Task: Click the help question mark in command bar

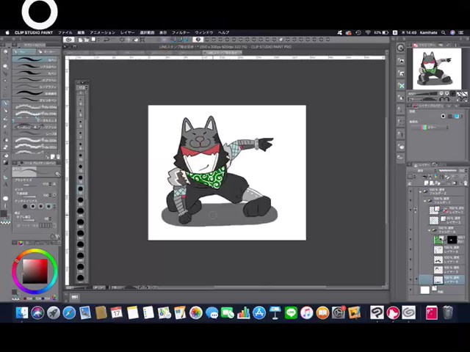Action: tap(198, 40)
